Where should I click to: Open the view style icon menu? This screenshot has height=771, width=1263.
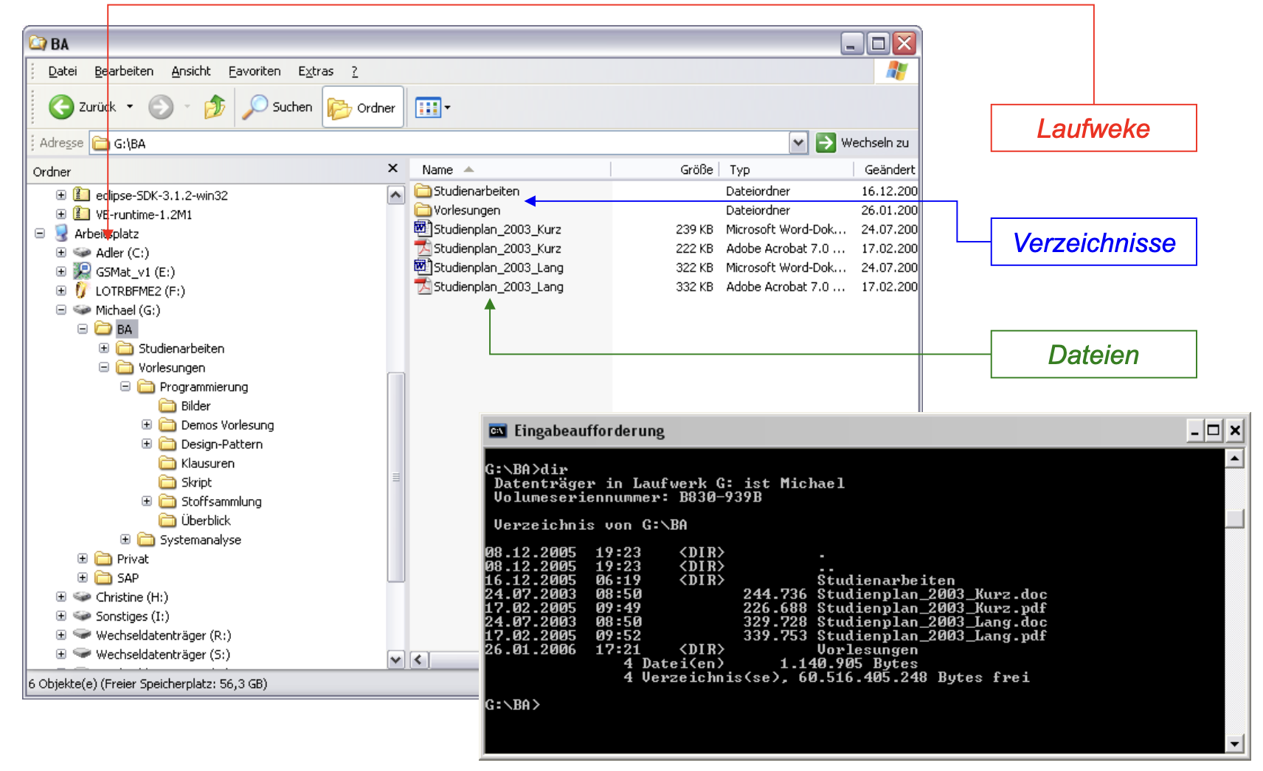pos(432,108)
